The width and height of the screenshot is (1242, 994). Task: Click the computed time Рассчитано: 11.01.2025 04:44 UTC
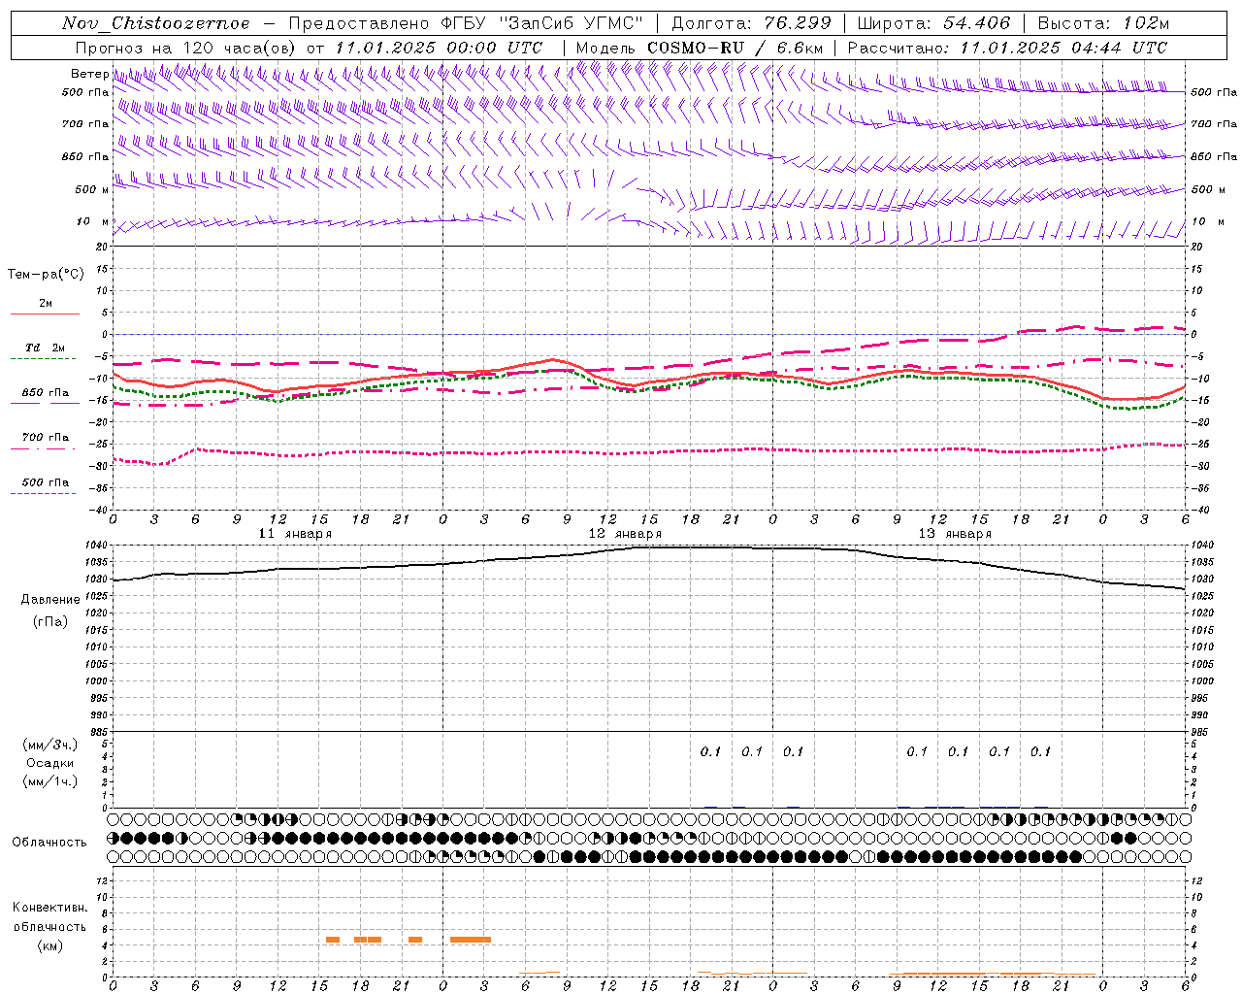[1007, 48]
